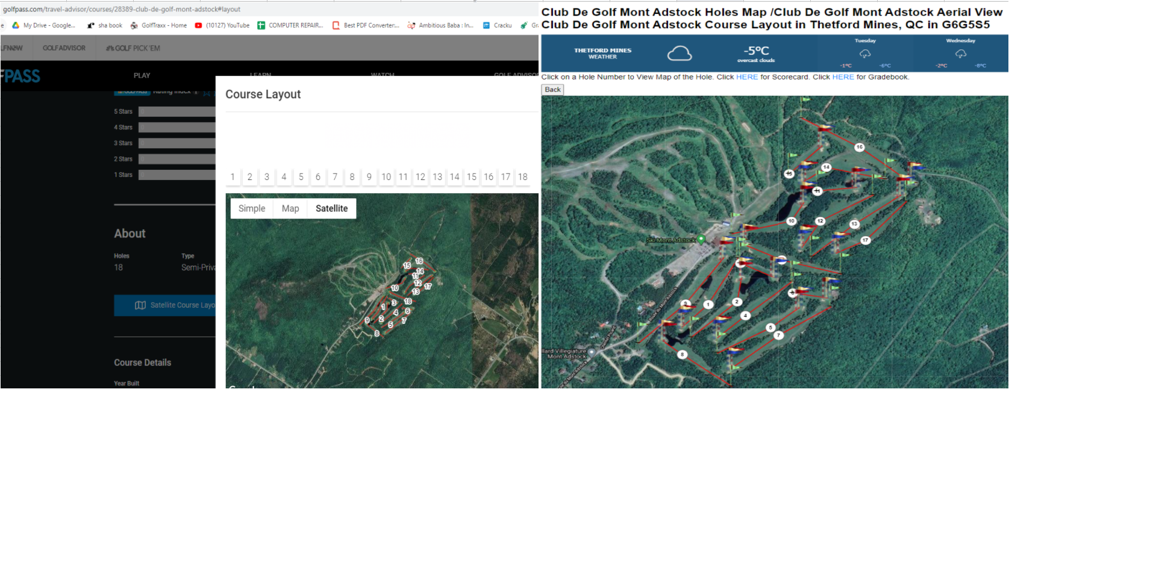1153x563 pixels.
Task: Click the 3 Stars rating bar
Action: [x=177, y=143]
